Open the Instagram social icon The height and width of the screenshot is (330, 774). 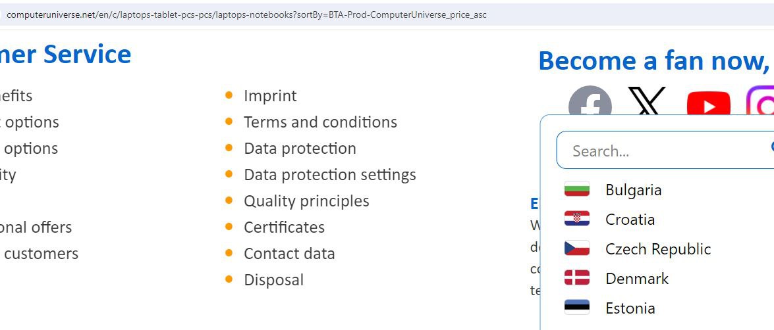[x=761, y=103]
